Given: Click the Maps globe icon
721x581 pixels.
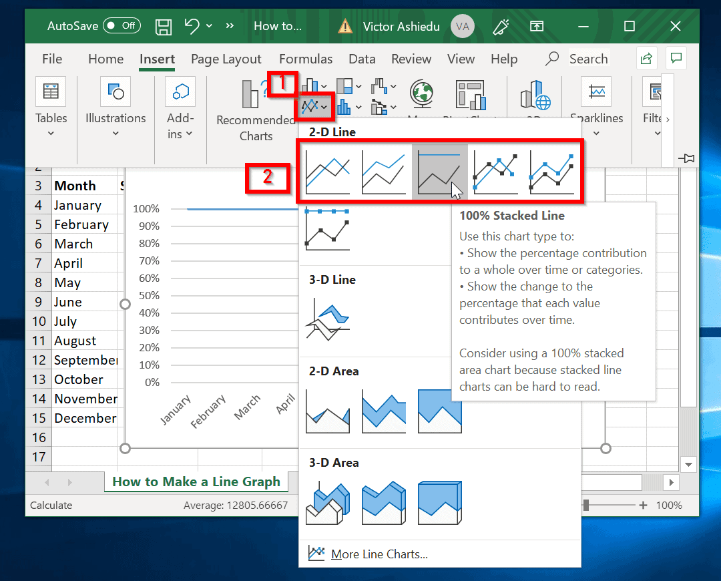Looking at the screenshot, I should click(421, 95).
